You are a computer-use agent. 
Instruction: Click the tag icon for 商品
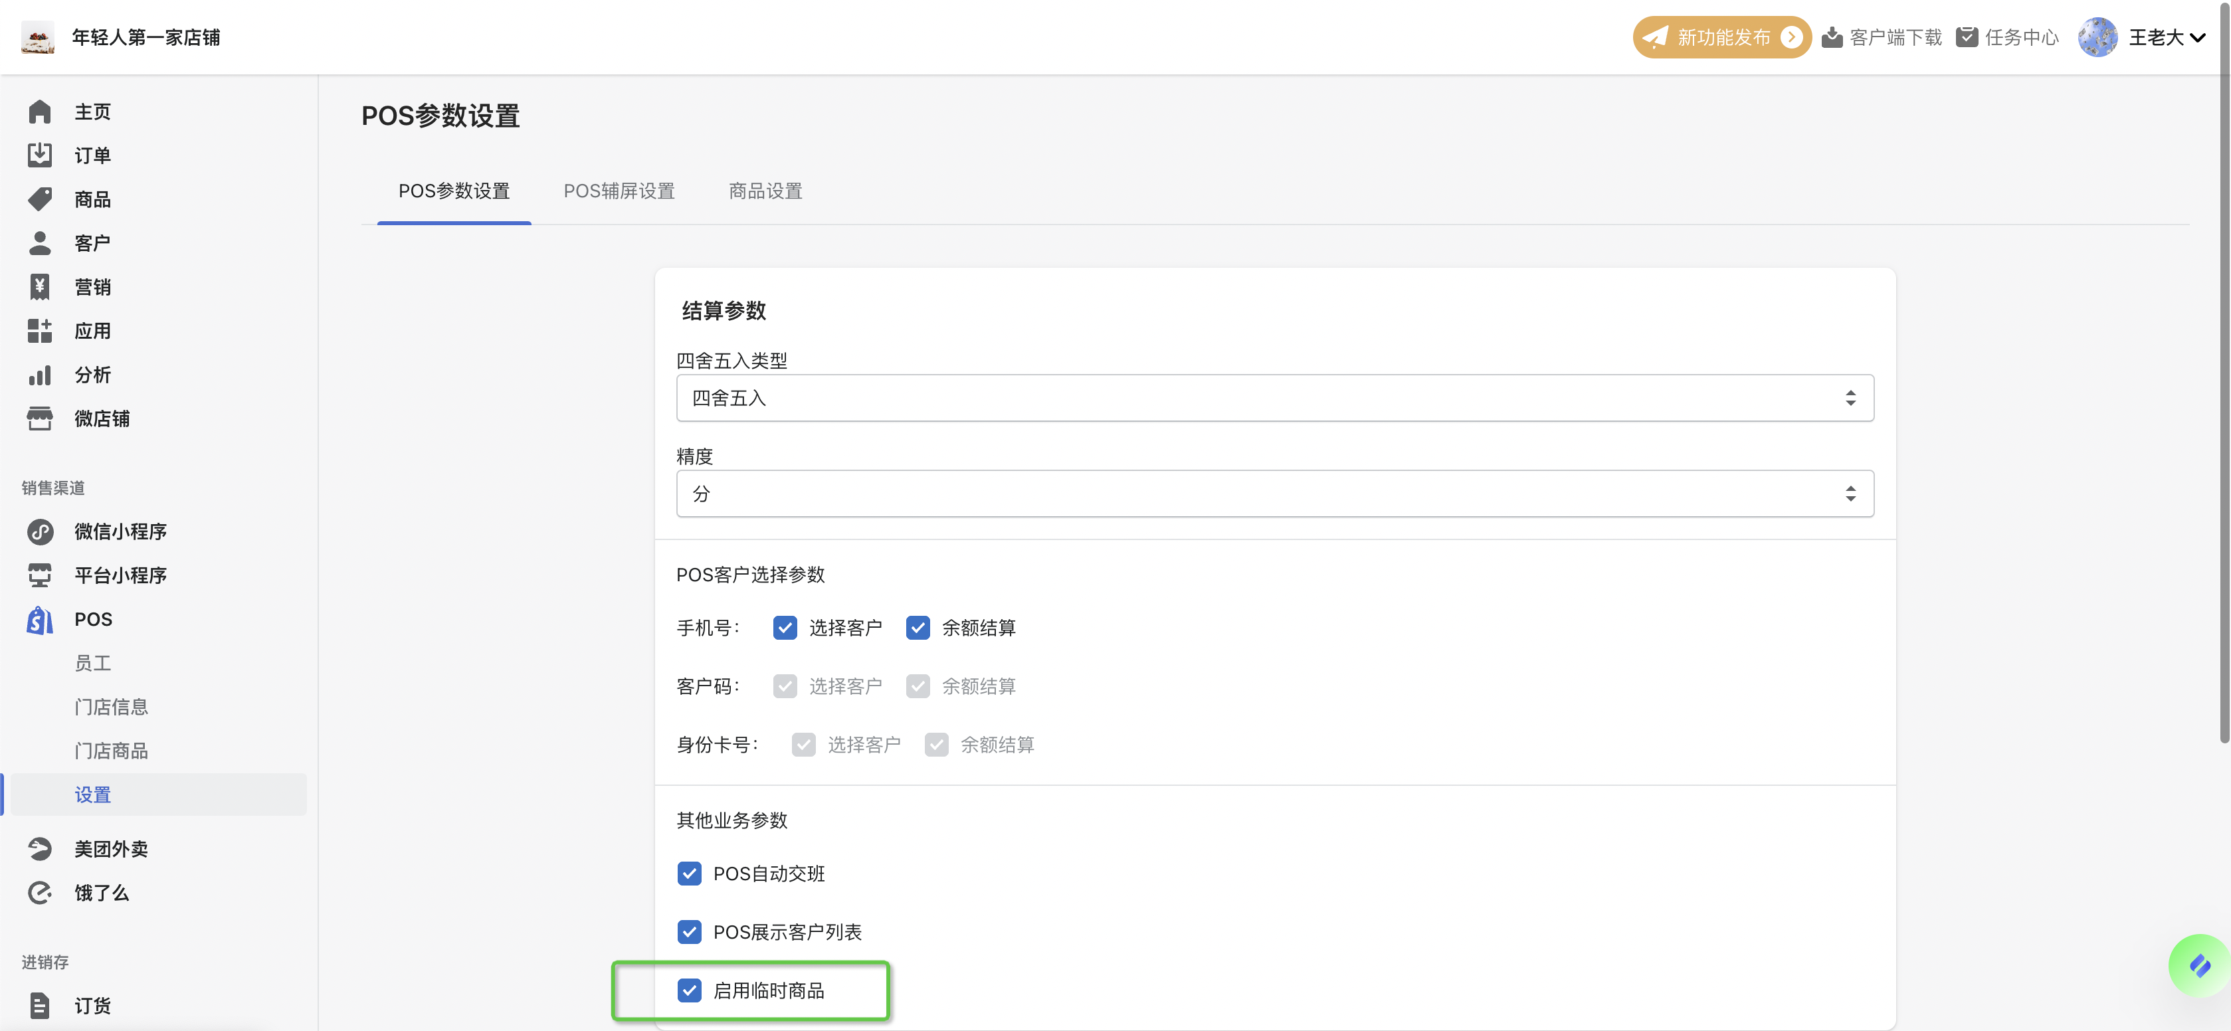pyautogui.click(x=40, y=199)
